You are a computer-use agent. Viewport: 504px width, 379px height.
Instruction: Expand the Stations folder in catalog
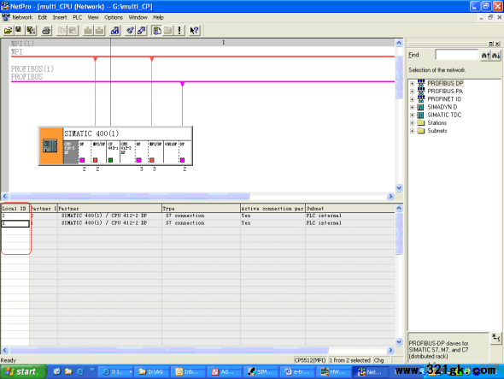[x=412, y=123]
